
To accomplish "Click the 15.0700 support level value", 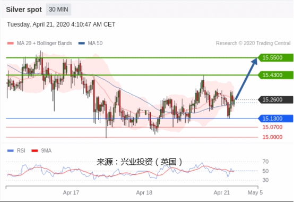I will coord(272,127).
